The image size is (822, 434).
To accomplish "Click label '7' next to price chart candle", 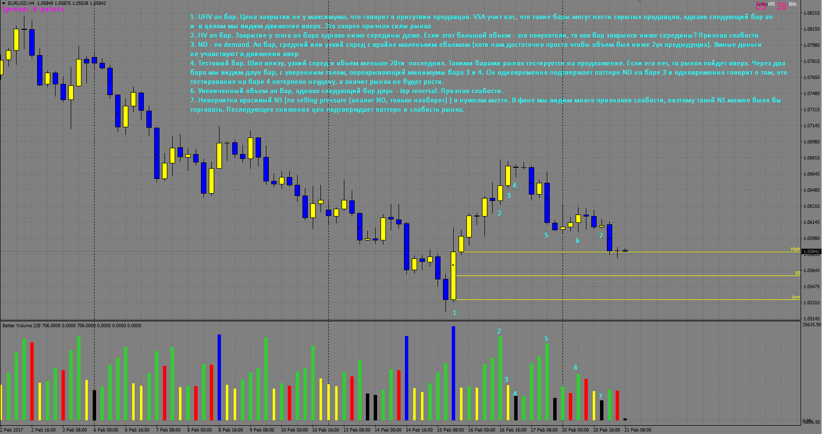I will click(x=601, y=236).
